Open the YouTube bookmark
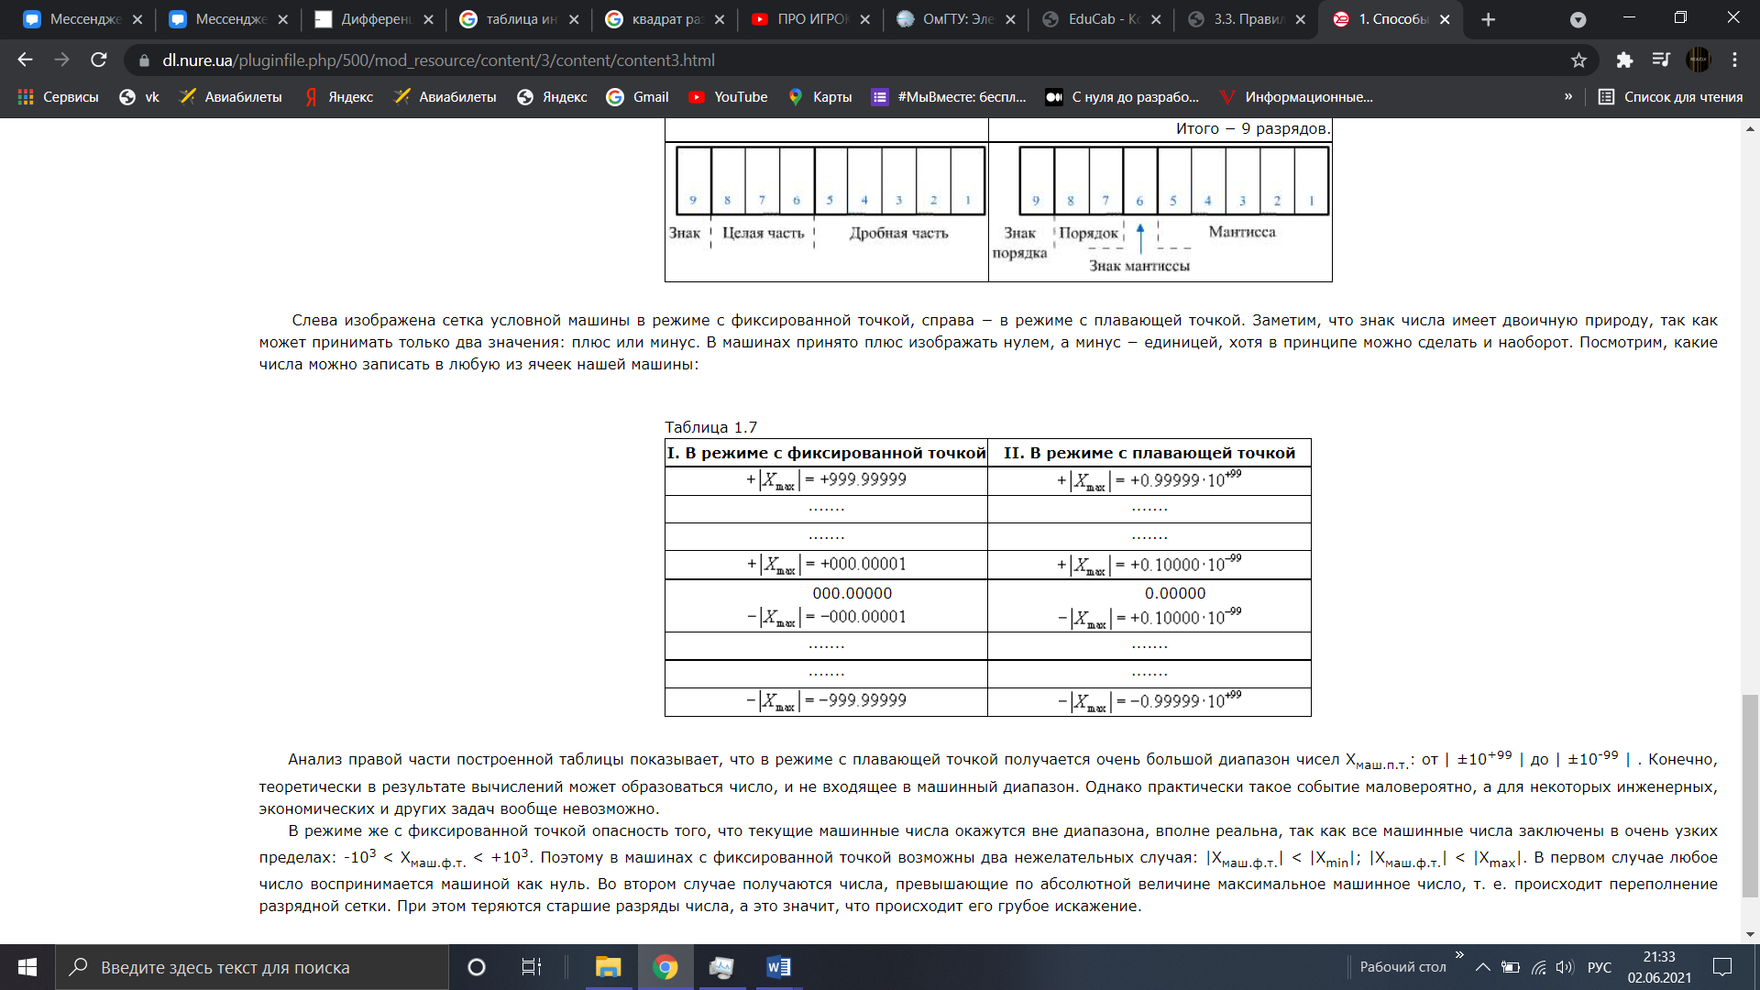Image resolution: width=1760 pixels, height=990 pixels. tap(729, 96)
